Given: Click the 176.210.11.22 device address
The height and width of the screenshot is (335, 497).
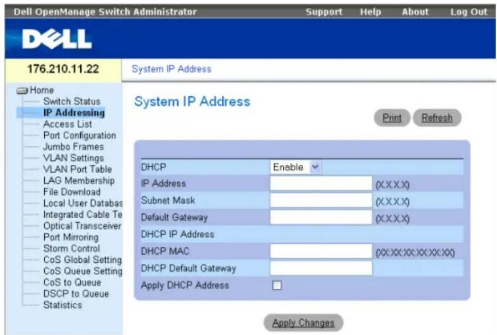Looking at the screenshot, I should point(63,69).
